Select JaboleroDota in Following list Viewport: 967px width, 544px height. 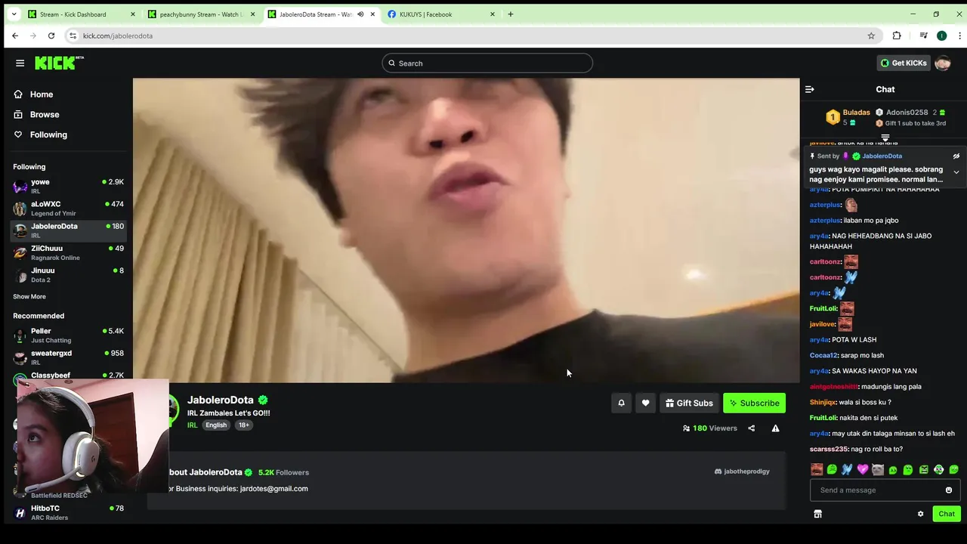[68, 230]
